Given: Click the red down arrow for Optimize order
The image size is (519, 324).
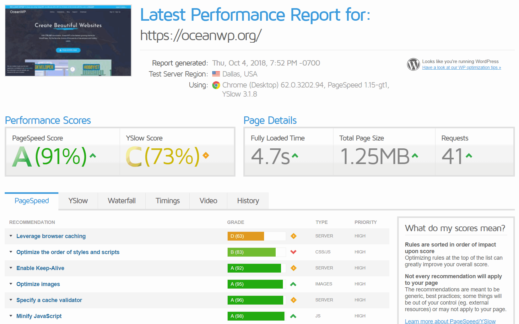Looking at the screenshot, I should coord(294,252).
